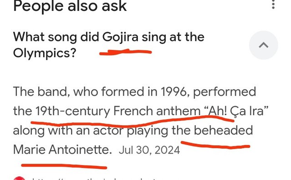Click the red underline beneath 'Gojira sing'
291x180 pixels.
126,52
